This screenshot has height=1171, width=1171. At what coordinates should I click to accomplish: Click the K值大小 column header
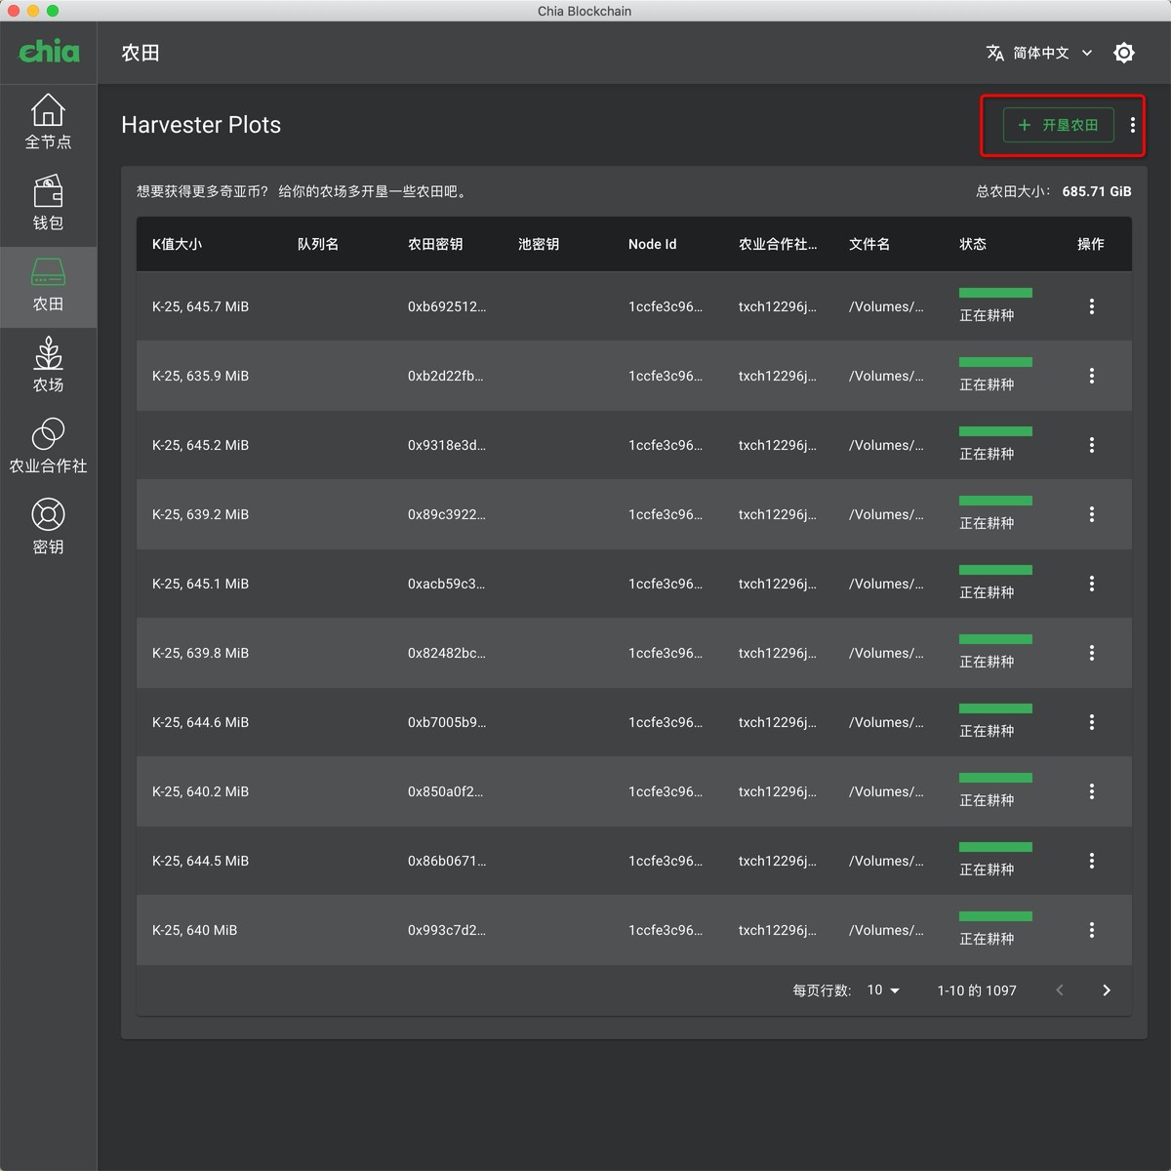point(177,244)
